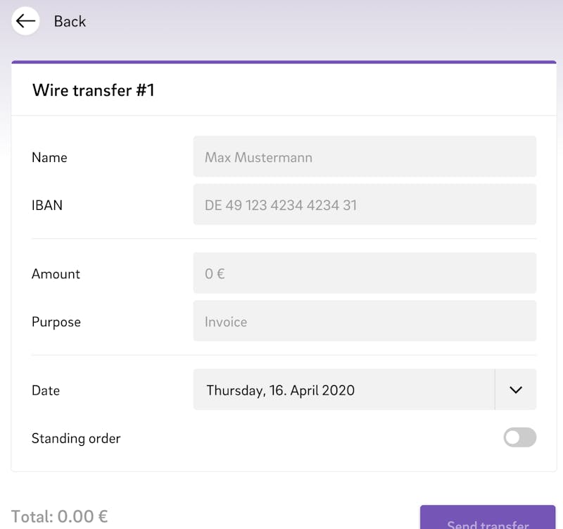This screenshot has width=563, height=529.
Task: Click the Date field label
Action: pyautogui.click(x=46, y=390)
